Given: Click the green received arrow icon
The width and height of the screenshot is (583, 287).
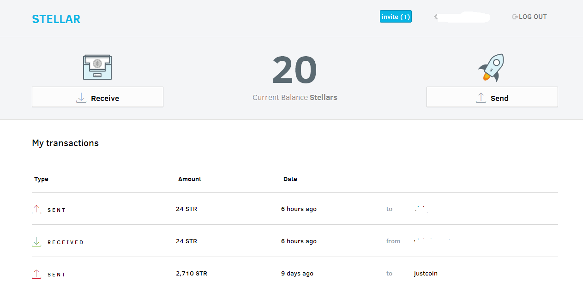Looking at the screenshot, I should coord(36,242).
